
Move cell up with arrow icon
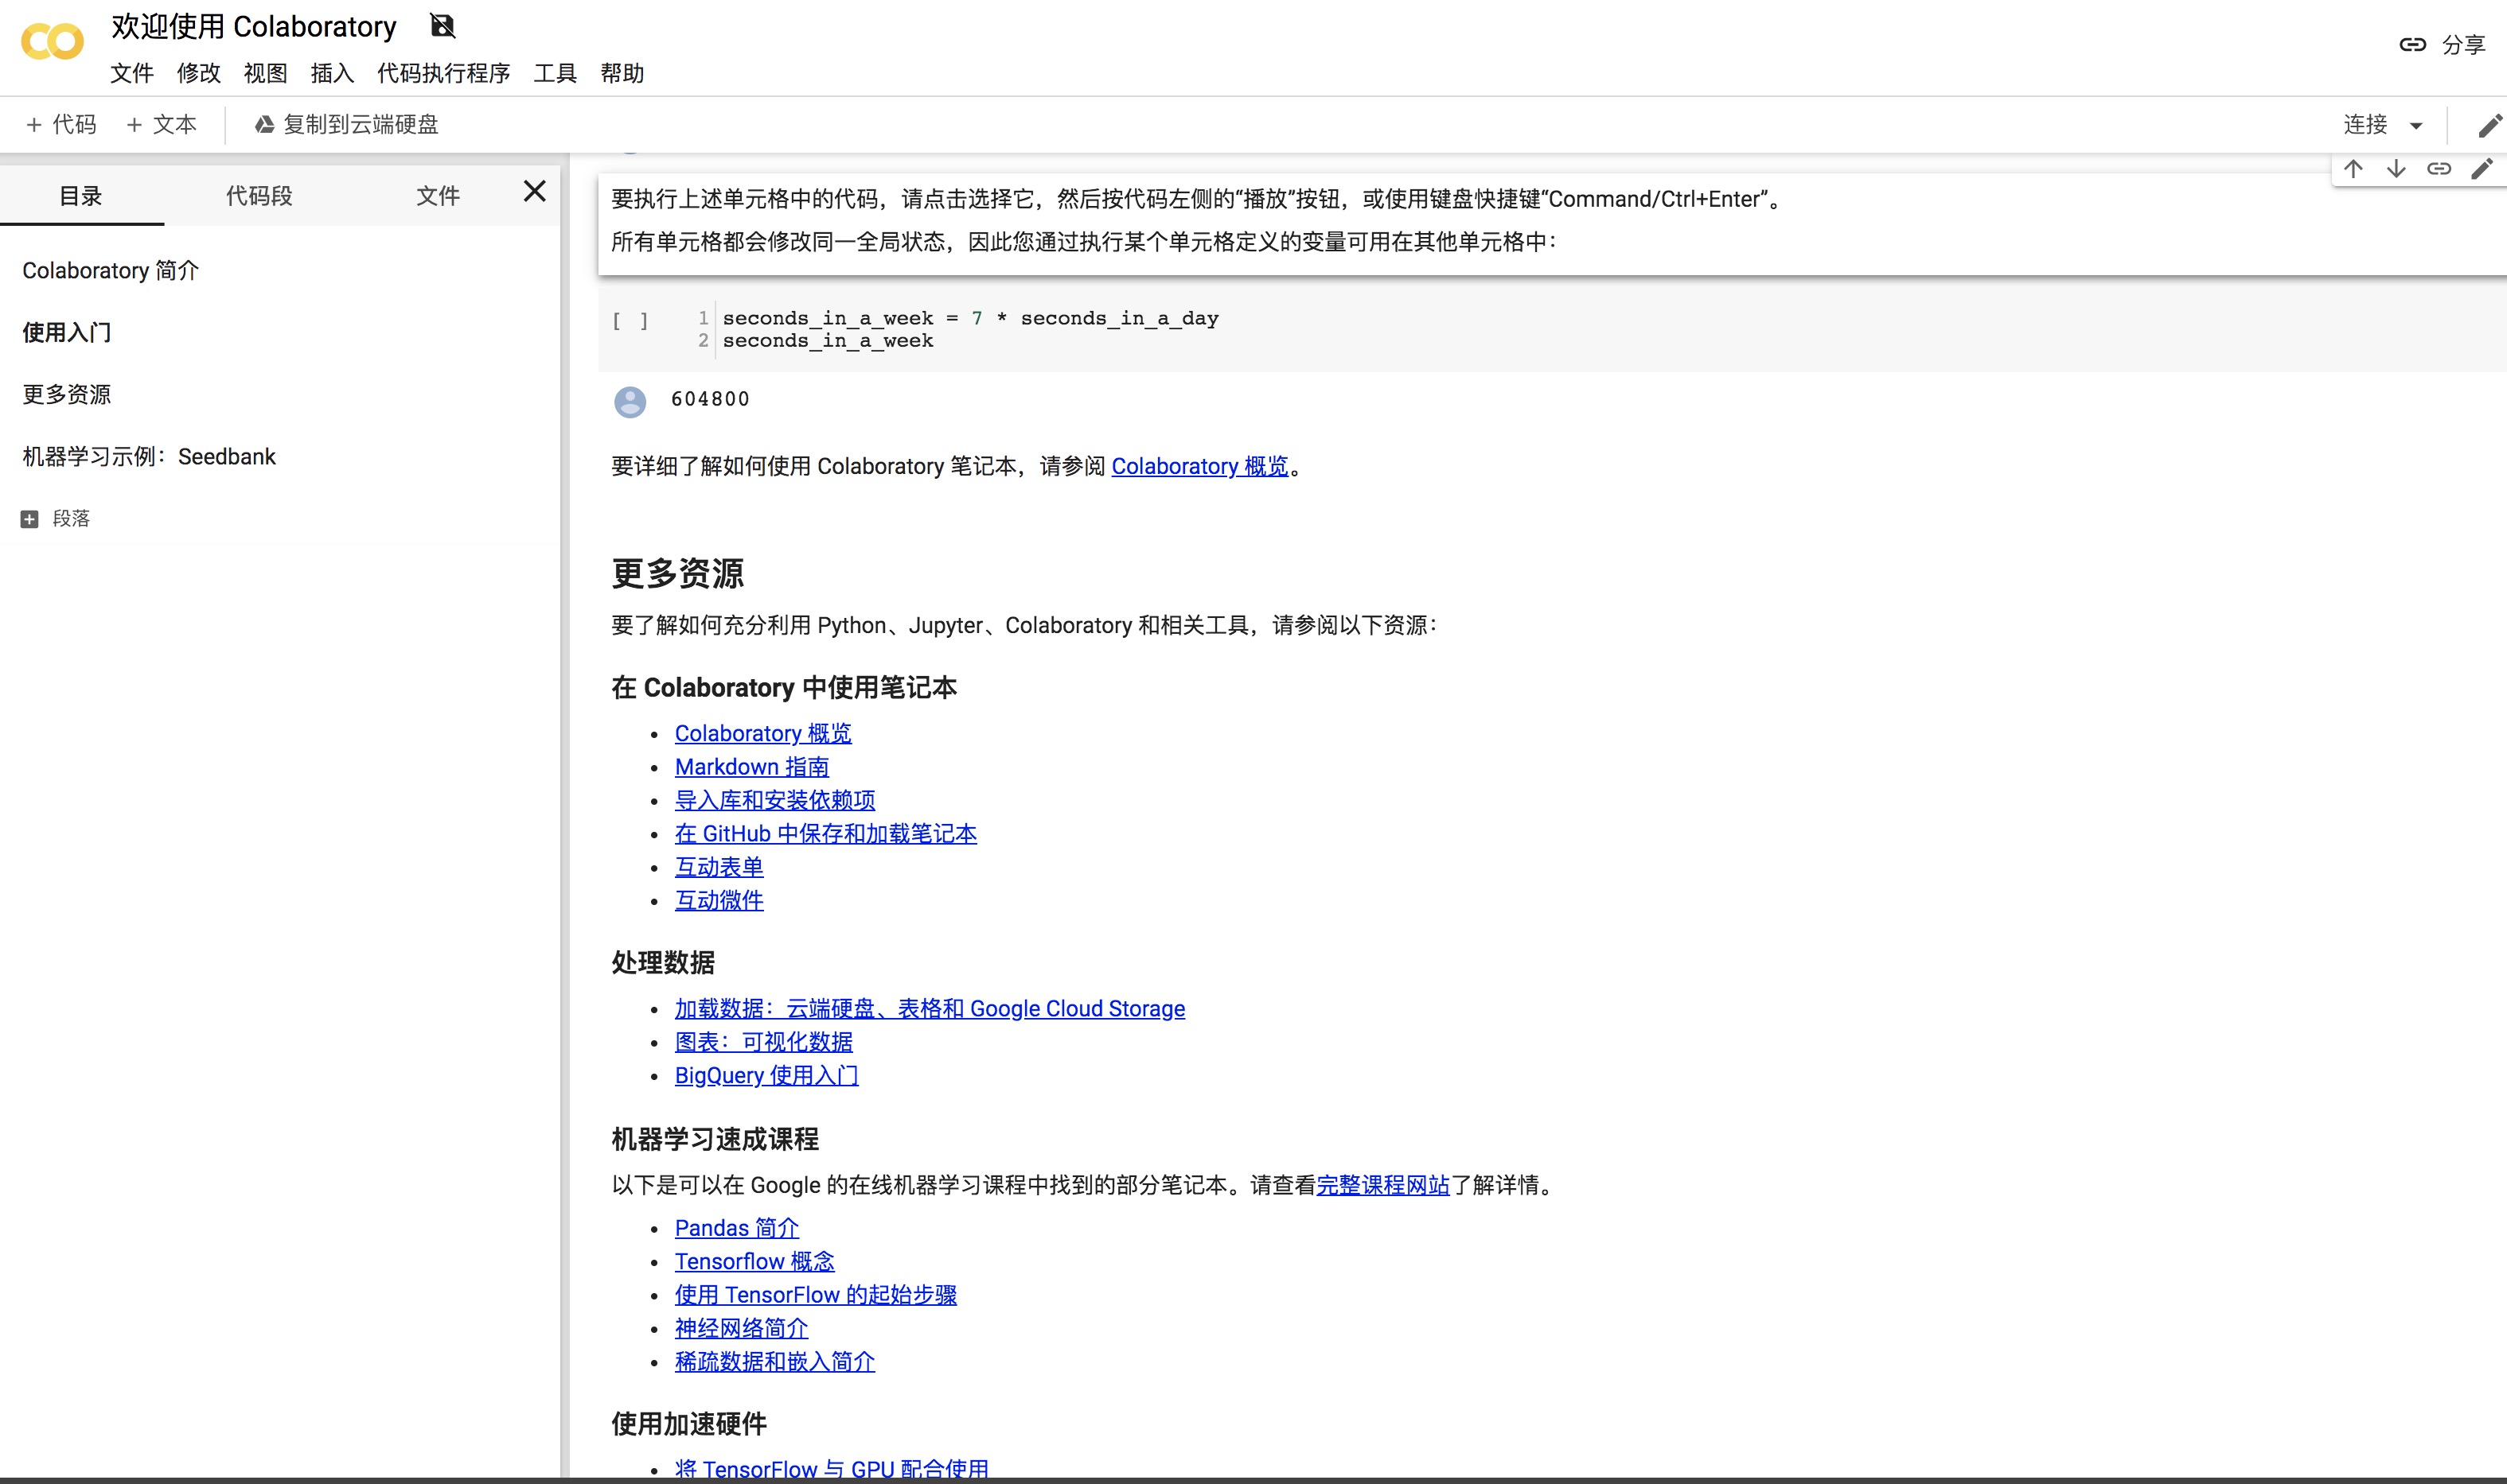pyautogui.click(x=2353, y=169)
